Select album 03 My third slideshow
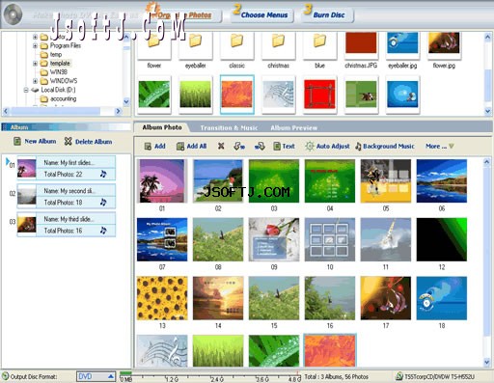The width and height of the screenshot is (494, 383). (x=67, y=225)
